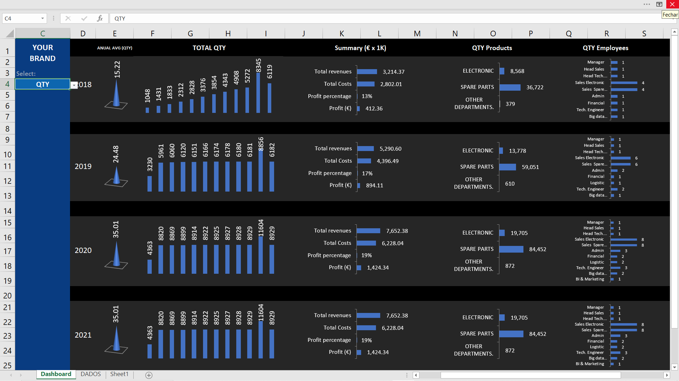679x381 pixels.
Task: Click the Insert Function fx icon
Action: coord(100,18)
